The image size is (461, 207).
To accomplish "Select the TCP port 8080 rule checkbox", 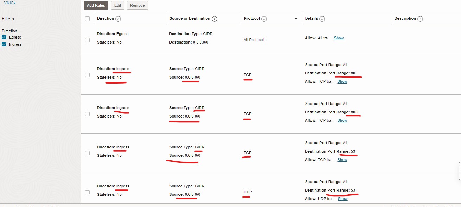I will pos(88,114).
